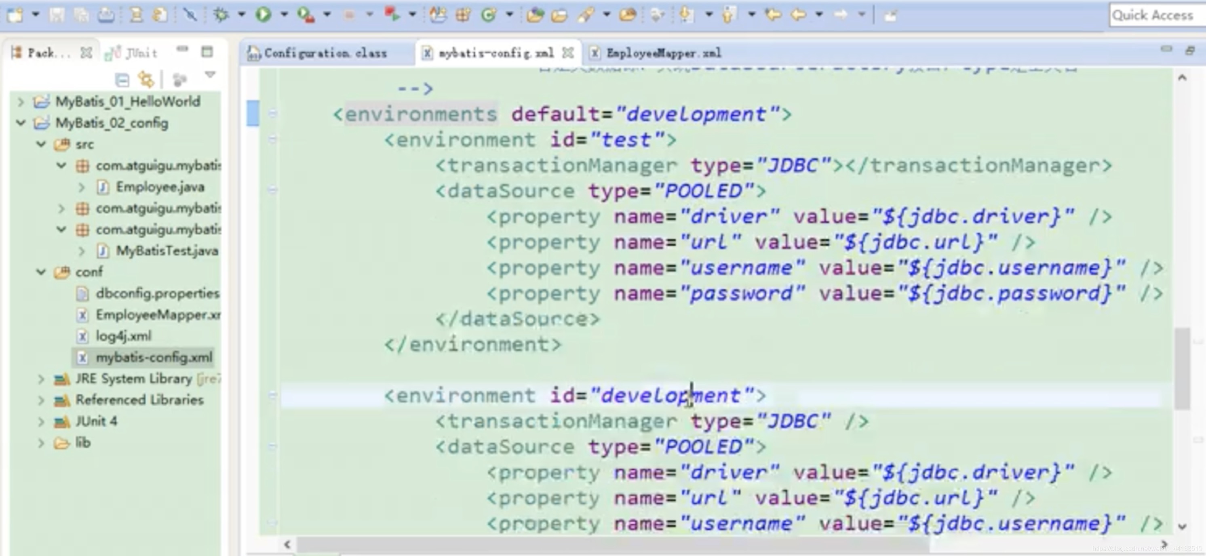Select dbconfig.properties file
Image resolution: width=1206 pixels, height=556 pixels.
[157, 293]
